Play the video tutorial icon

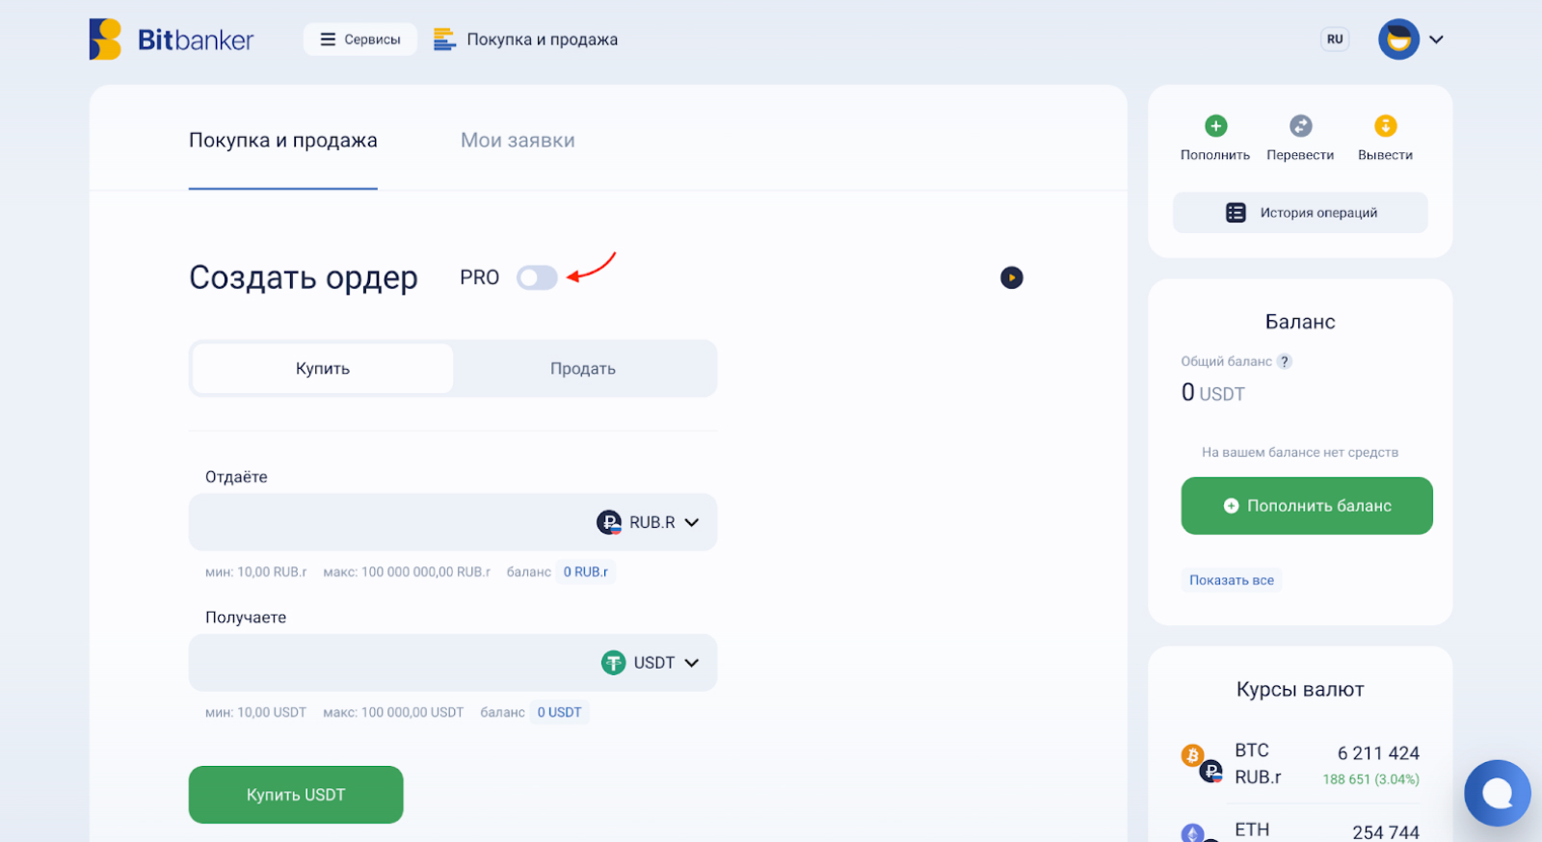(x=1011, y=277)
